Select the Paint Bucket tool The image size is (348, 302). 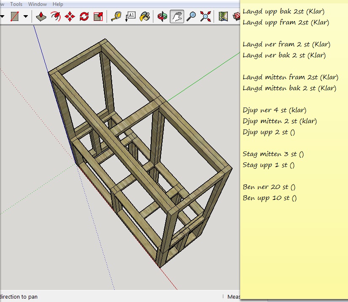click(x=145, y=16)
